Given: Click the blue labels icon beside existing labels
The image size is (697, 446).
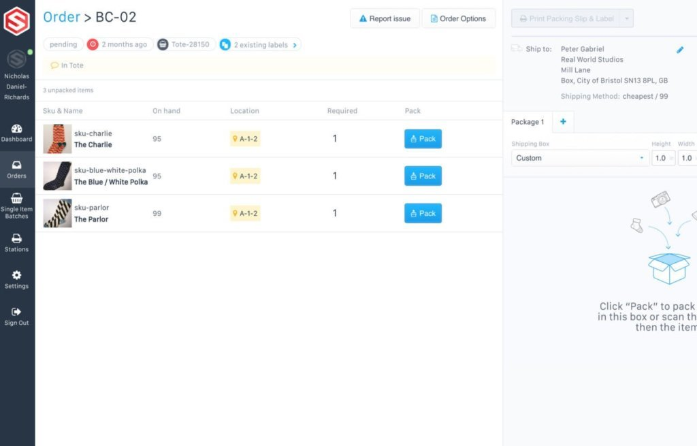Looking at the screenshot, I should [225, 44].
